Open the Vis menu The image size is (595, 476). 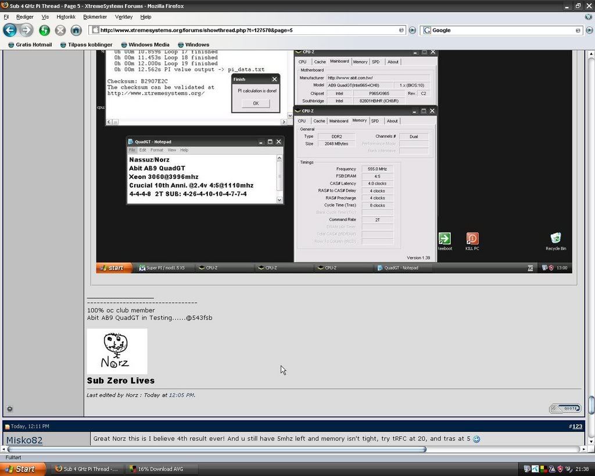click(x=45, y=17)
